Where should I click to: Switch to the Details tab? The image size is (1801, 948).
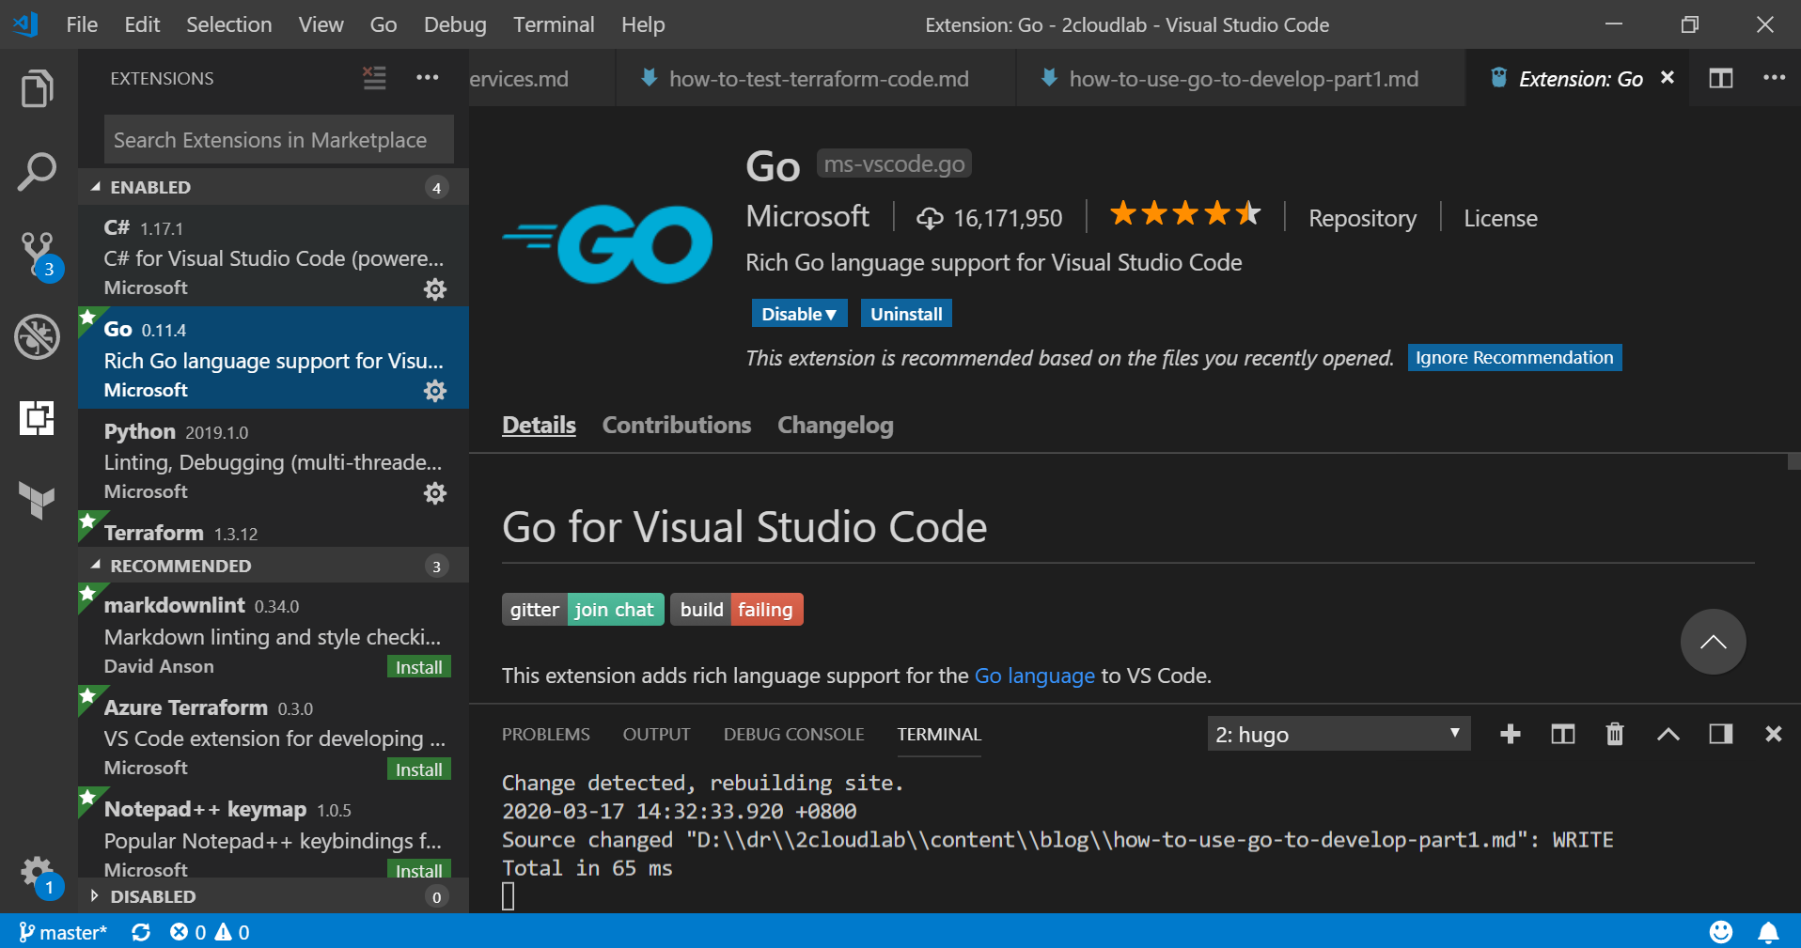click(x=539, y=426)
